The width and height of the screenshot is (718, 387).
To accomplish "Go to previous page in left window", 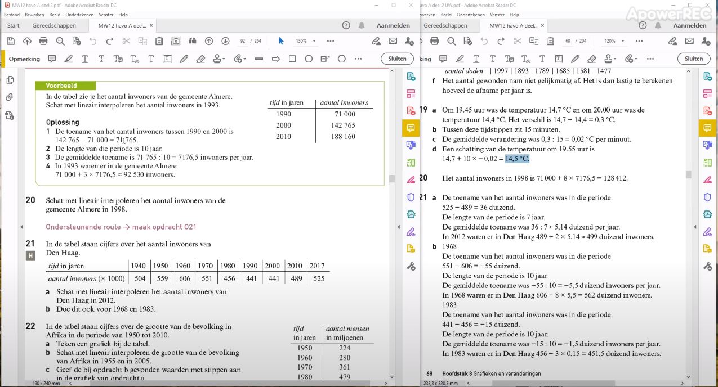I will pyautogui.click(x=209, y=41).
